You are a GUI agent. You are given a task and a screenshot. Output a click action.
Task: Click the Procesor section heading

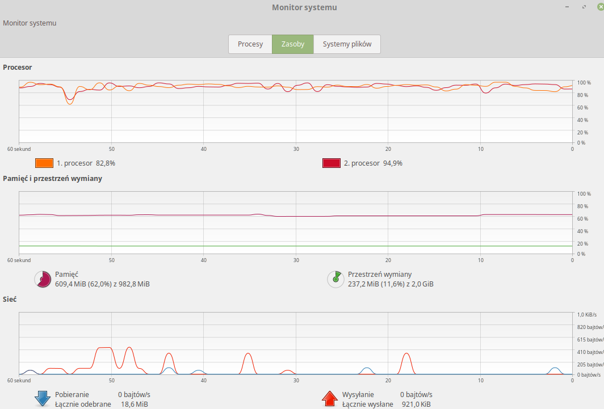18,67
